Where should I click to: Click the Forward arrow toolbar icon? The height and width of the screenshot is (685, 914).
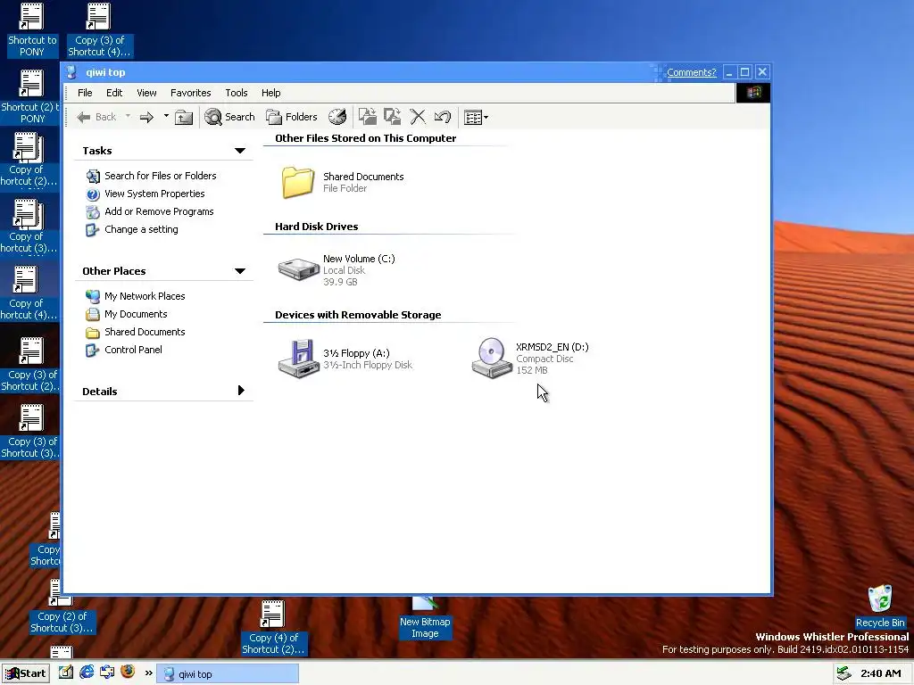tap(147, 117)
